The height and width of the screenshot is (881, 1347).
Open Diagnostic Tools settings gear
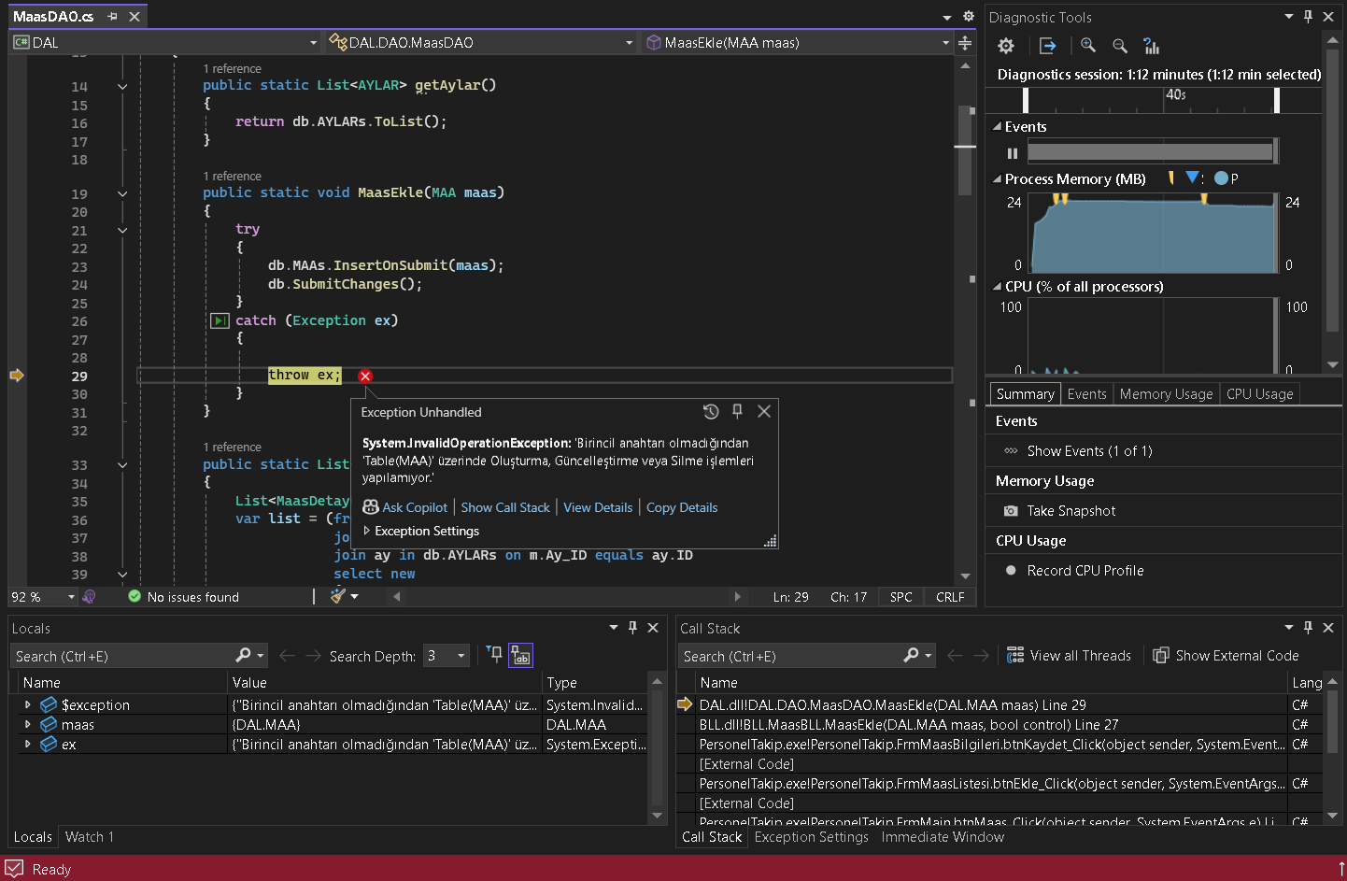(x=1006, y=46)
